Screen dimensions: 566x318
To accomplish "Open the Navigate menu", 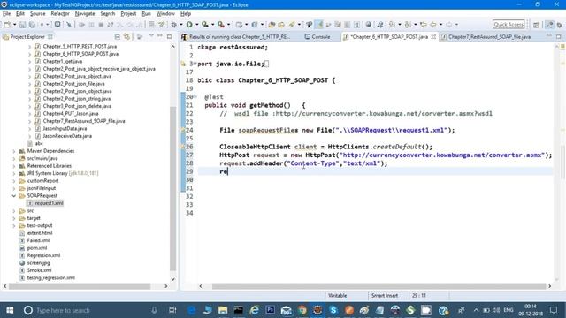I will (x=85, y=14).
